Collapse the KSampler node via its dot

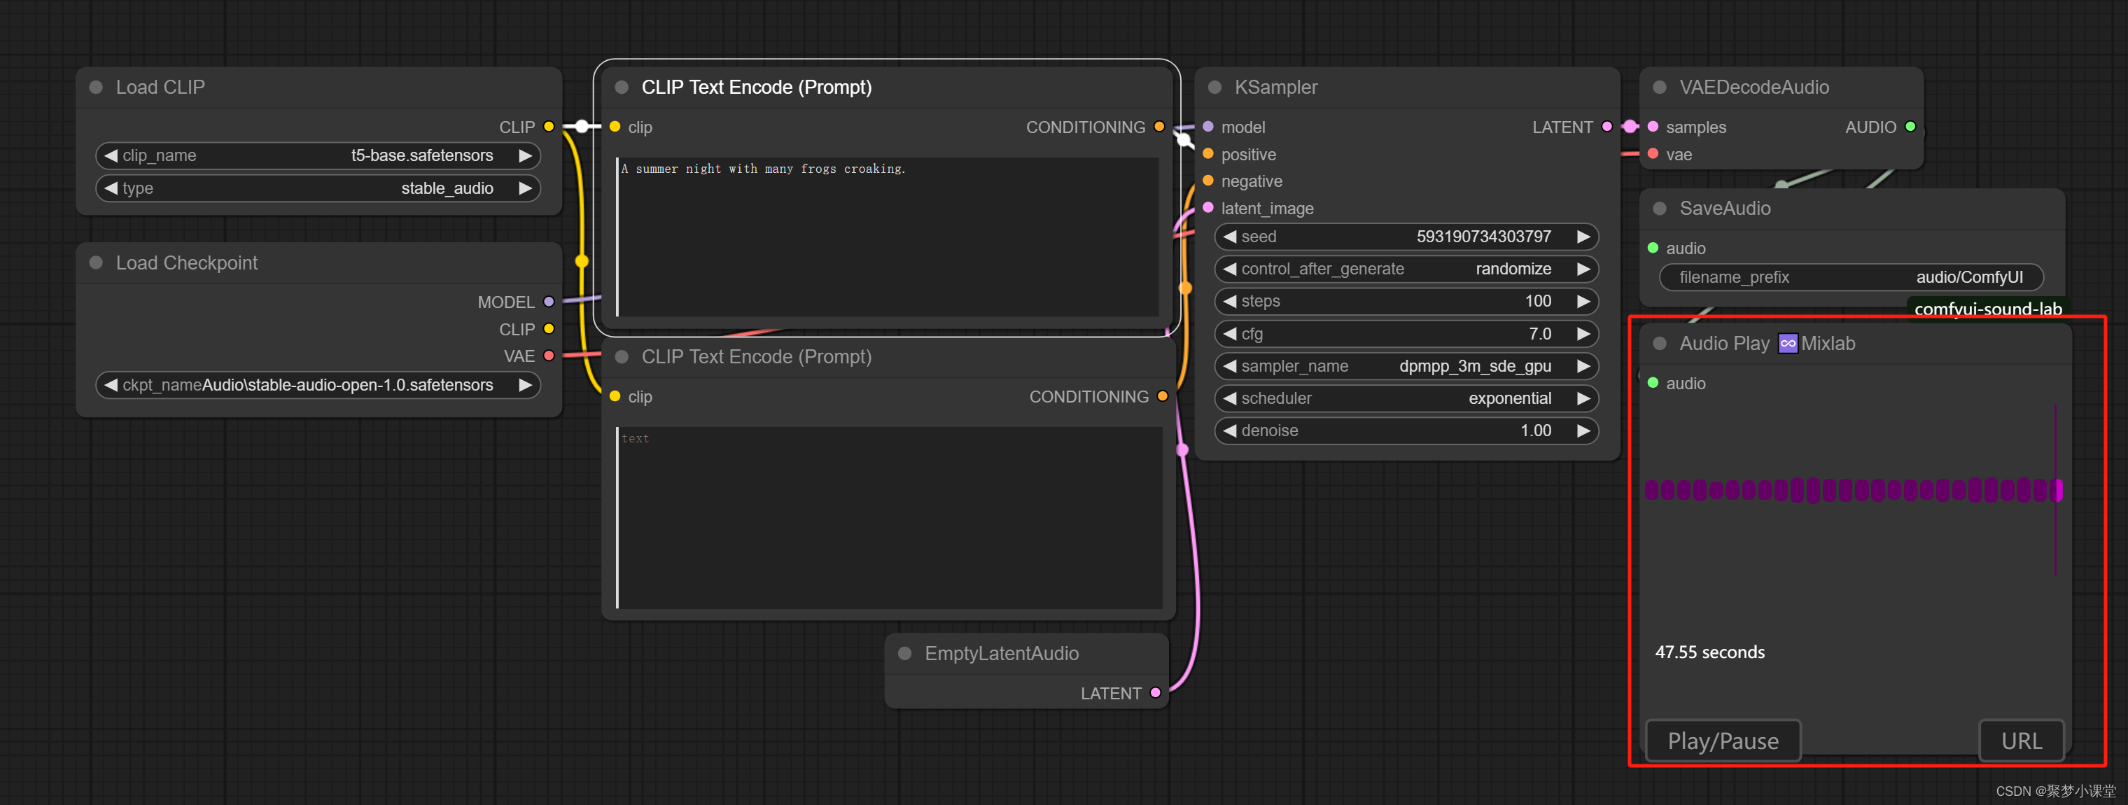tap(1214, 87)
